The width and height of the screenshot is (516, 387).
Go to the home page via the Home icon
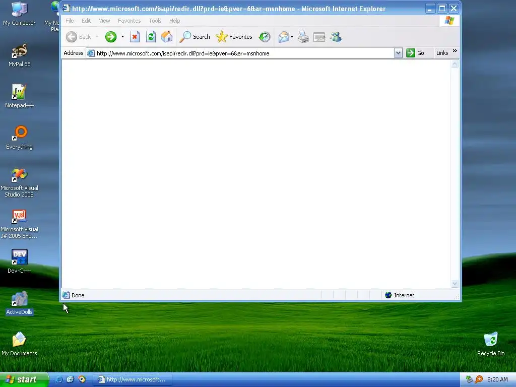click(x=167, y=37)
